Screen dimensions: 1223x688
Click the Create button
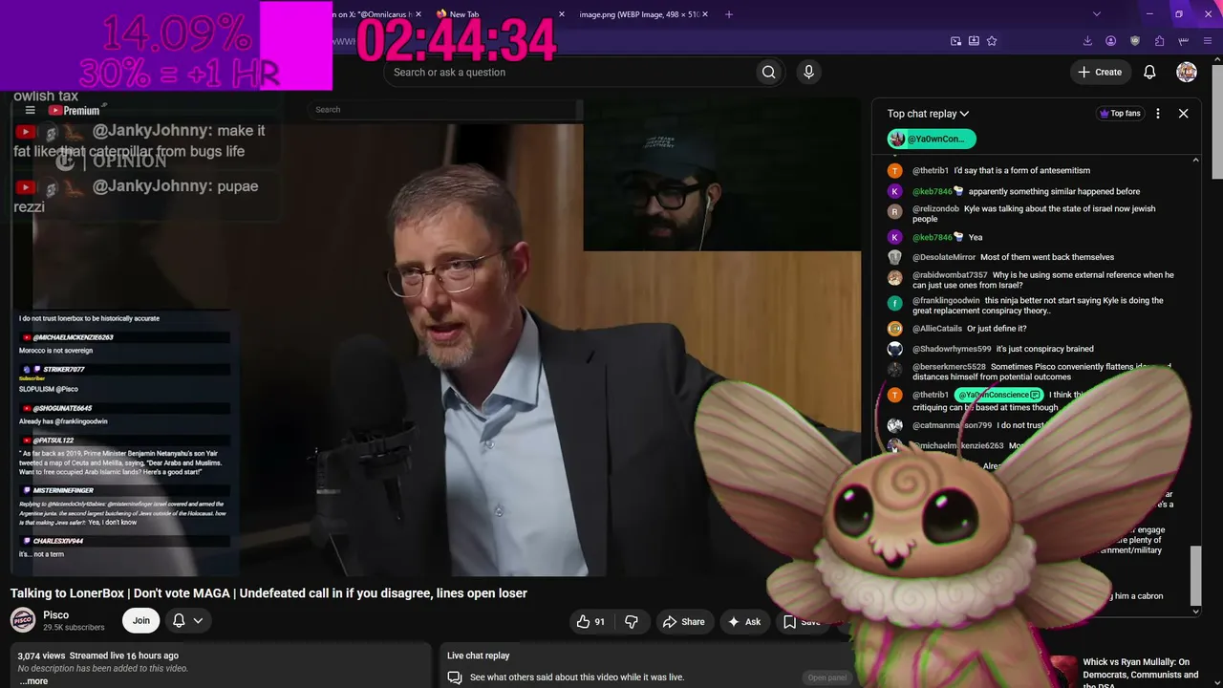click(x=1100, y=72)
